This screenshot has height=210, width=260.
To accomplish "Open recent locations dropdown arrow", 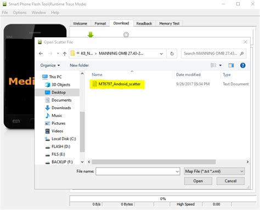I will pyautogui.click(x=58, y=54).
